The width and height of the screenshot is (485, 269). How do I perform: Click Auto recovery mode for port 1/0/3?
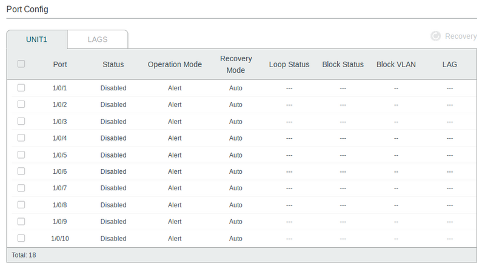[x=236, y=122]
